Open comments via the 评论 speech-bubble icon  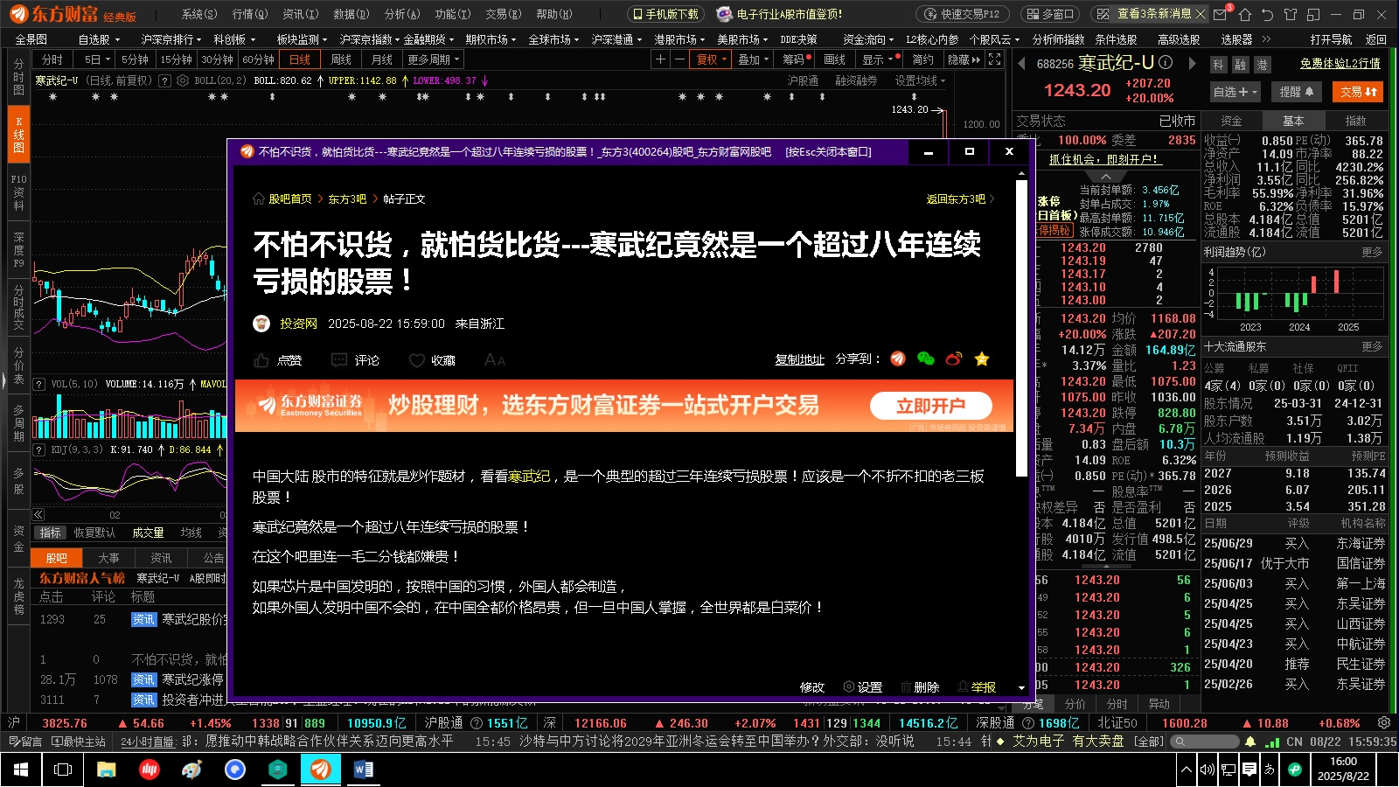tap(339, 360)
